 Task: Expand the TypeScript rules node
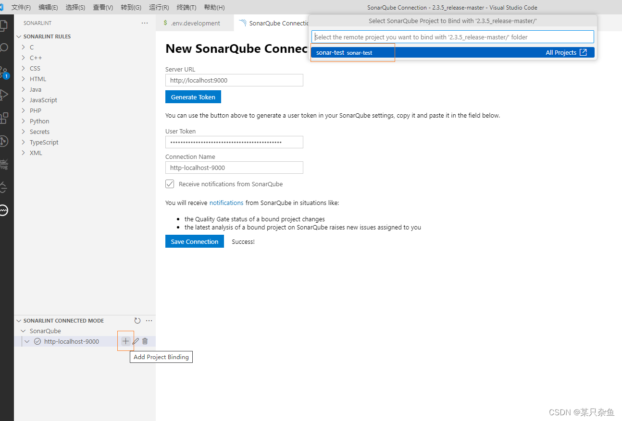point(23,142)
